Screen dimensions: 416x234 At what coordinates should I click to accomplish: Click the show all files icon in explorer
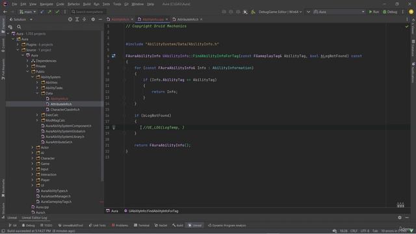click(x=10, y=27)
